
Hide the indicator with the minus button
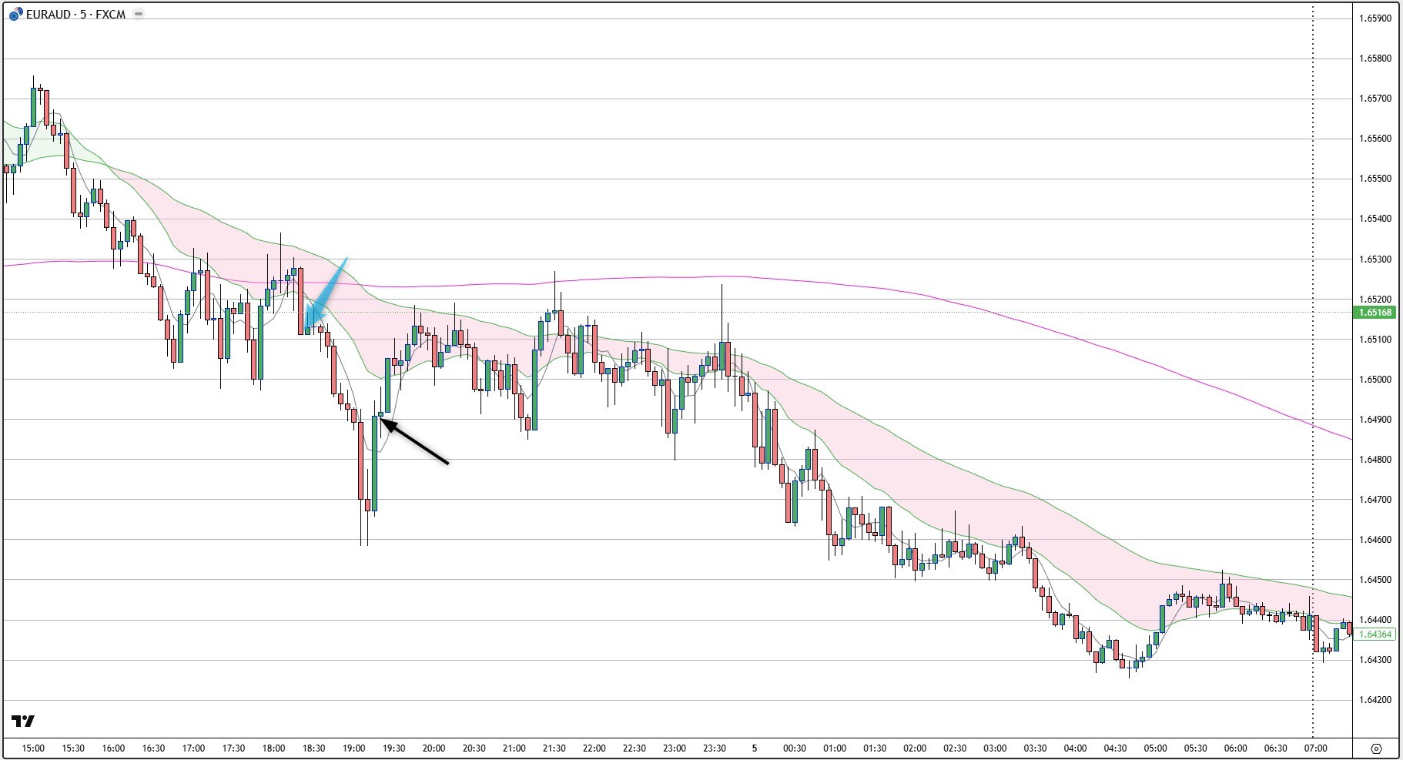pyautogui.click(x=137, y=13)
